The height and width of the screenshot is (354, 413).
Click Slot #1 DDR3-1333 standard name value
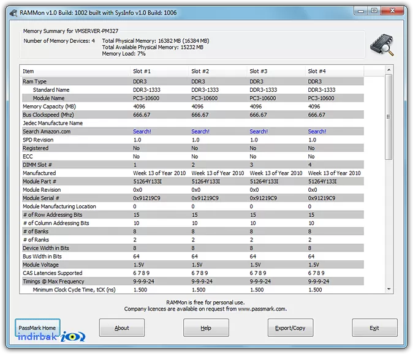point(146,90)
